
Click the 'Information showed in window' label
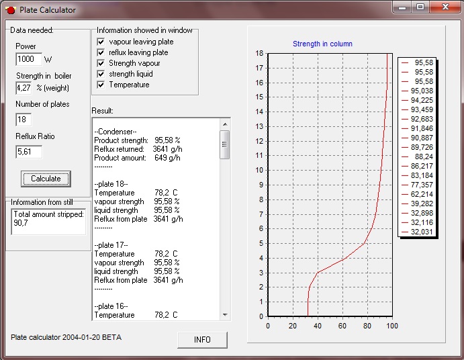point(144,30)
